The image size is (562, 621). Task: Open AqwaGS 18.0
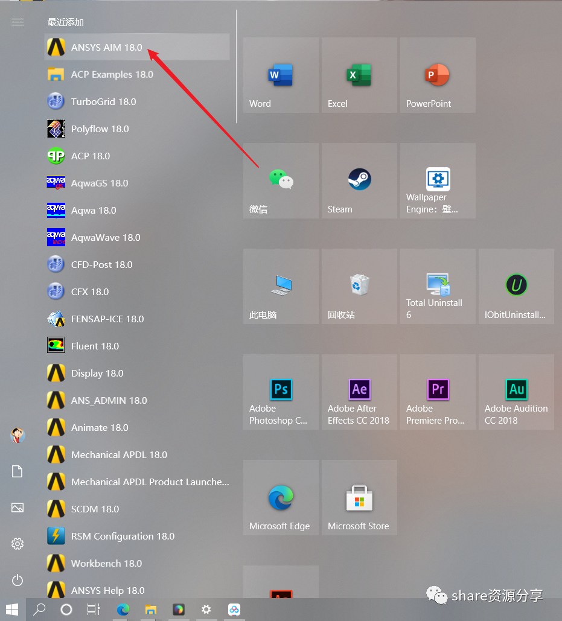tap(137, 183)
